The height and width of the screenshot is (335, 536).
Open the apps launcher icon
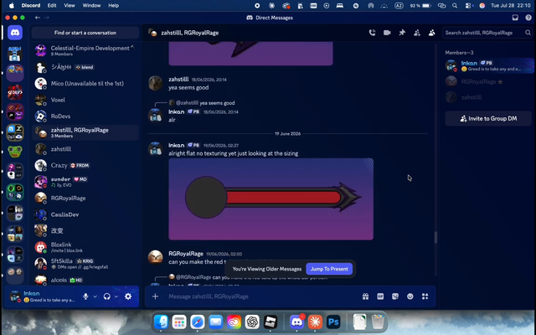(425, 296)
